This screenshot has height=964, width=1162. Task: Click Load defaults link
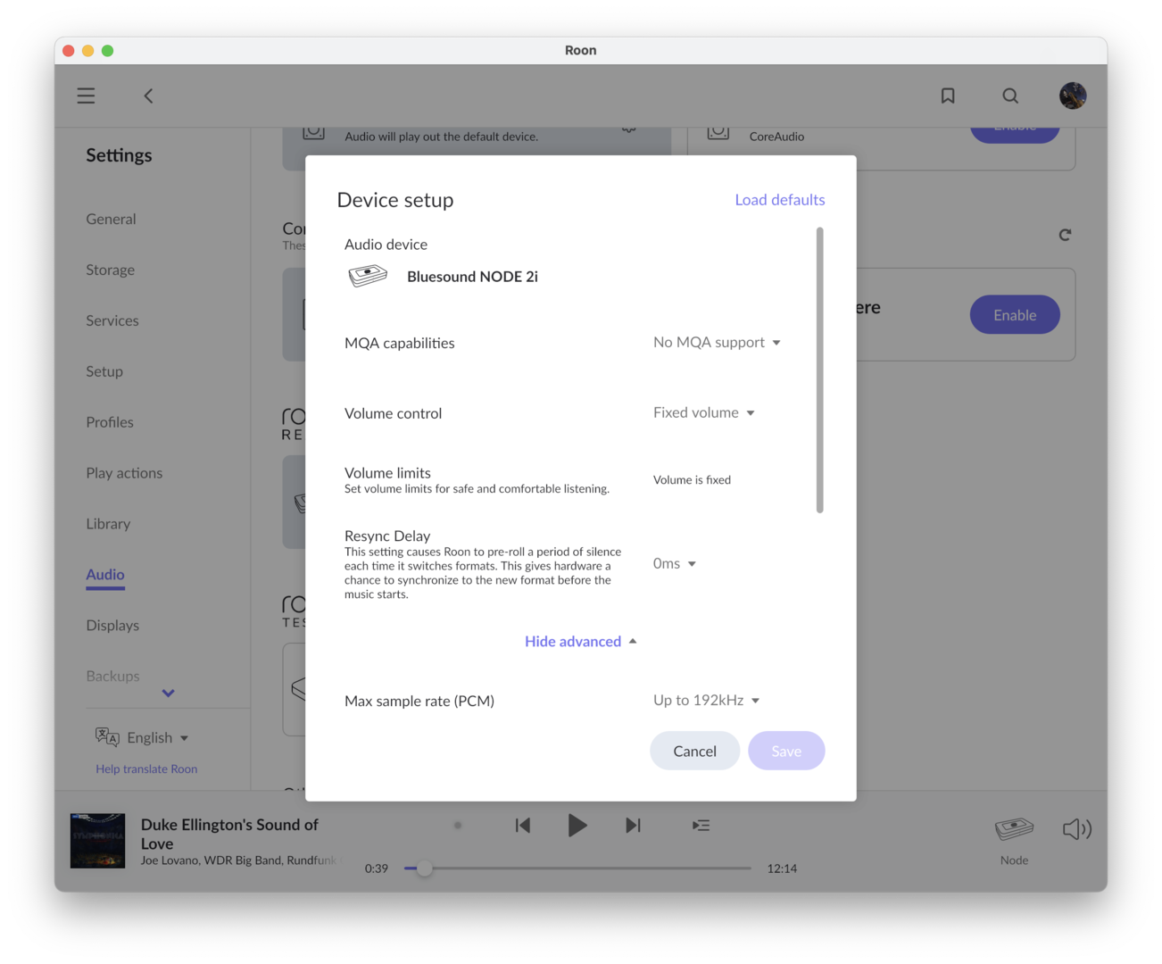(780, 200)
